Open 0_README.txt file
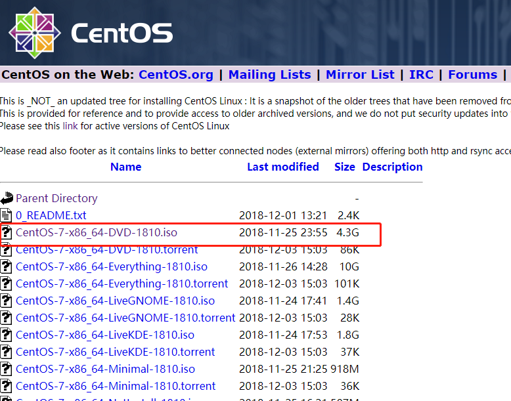Image resolution: width=511 pixels, height=401 pixels. tap(51, 215)
